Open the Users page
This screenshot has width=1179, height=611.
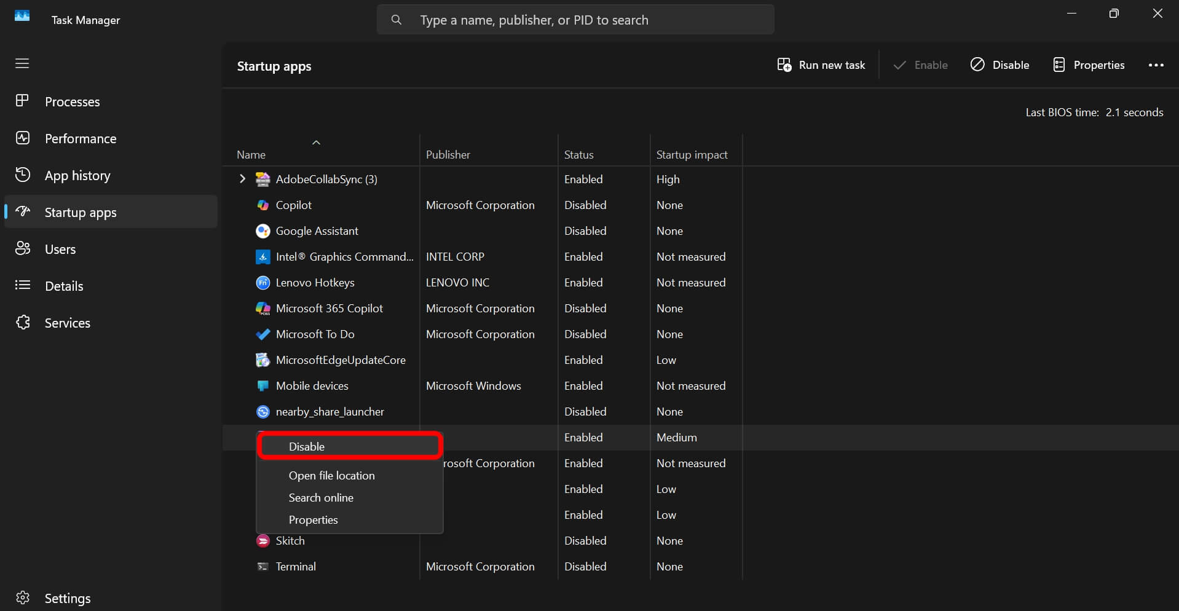tap(60, 249)
